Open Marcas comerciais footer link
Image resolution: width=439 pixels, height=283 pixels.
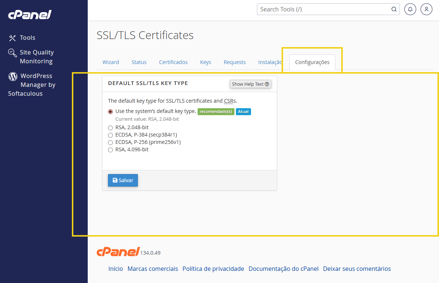point(153,269)
